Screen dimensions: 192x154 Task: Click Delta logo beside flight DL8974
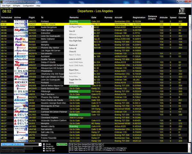pyautogui.click(x=21, y=121)
